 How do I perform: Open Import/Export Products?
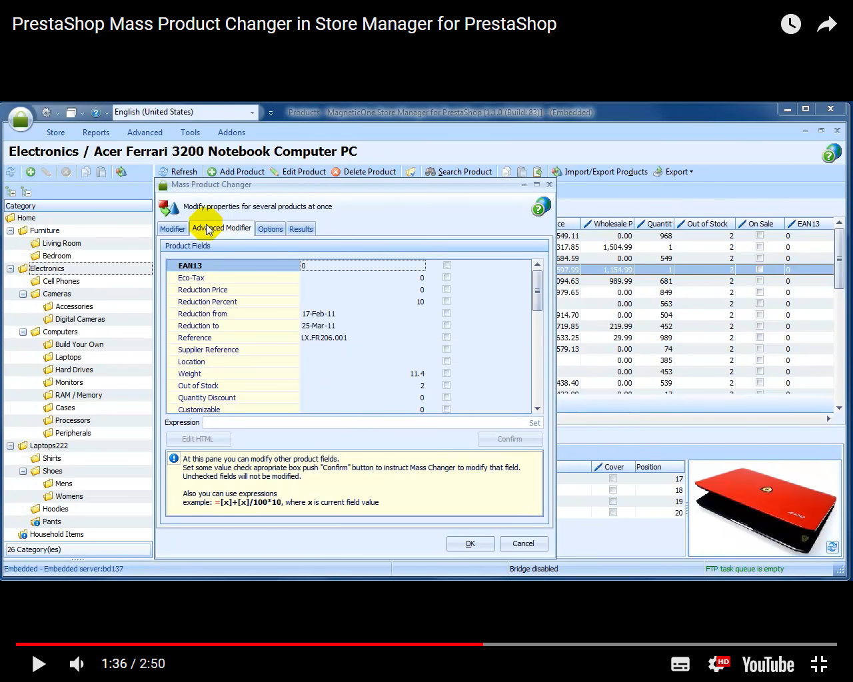coord(600,172)
